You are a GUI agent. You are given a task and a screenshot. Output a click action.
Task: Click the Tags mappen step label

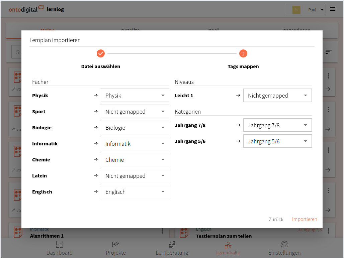243,67
